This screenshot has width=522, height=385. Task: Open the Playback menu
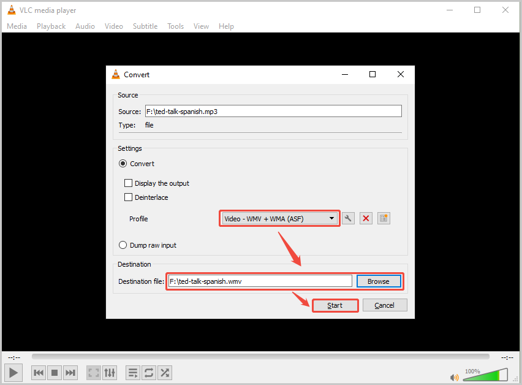pyautogui.click(x=51, y=26)
